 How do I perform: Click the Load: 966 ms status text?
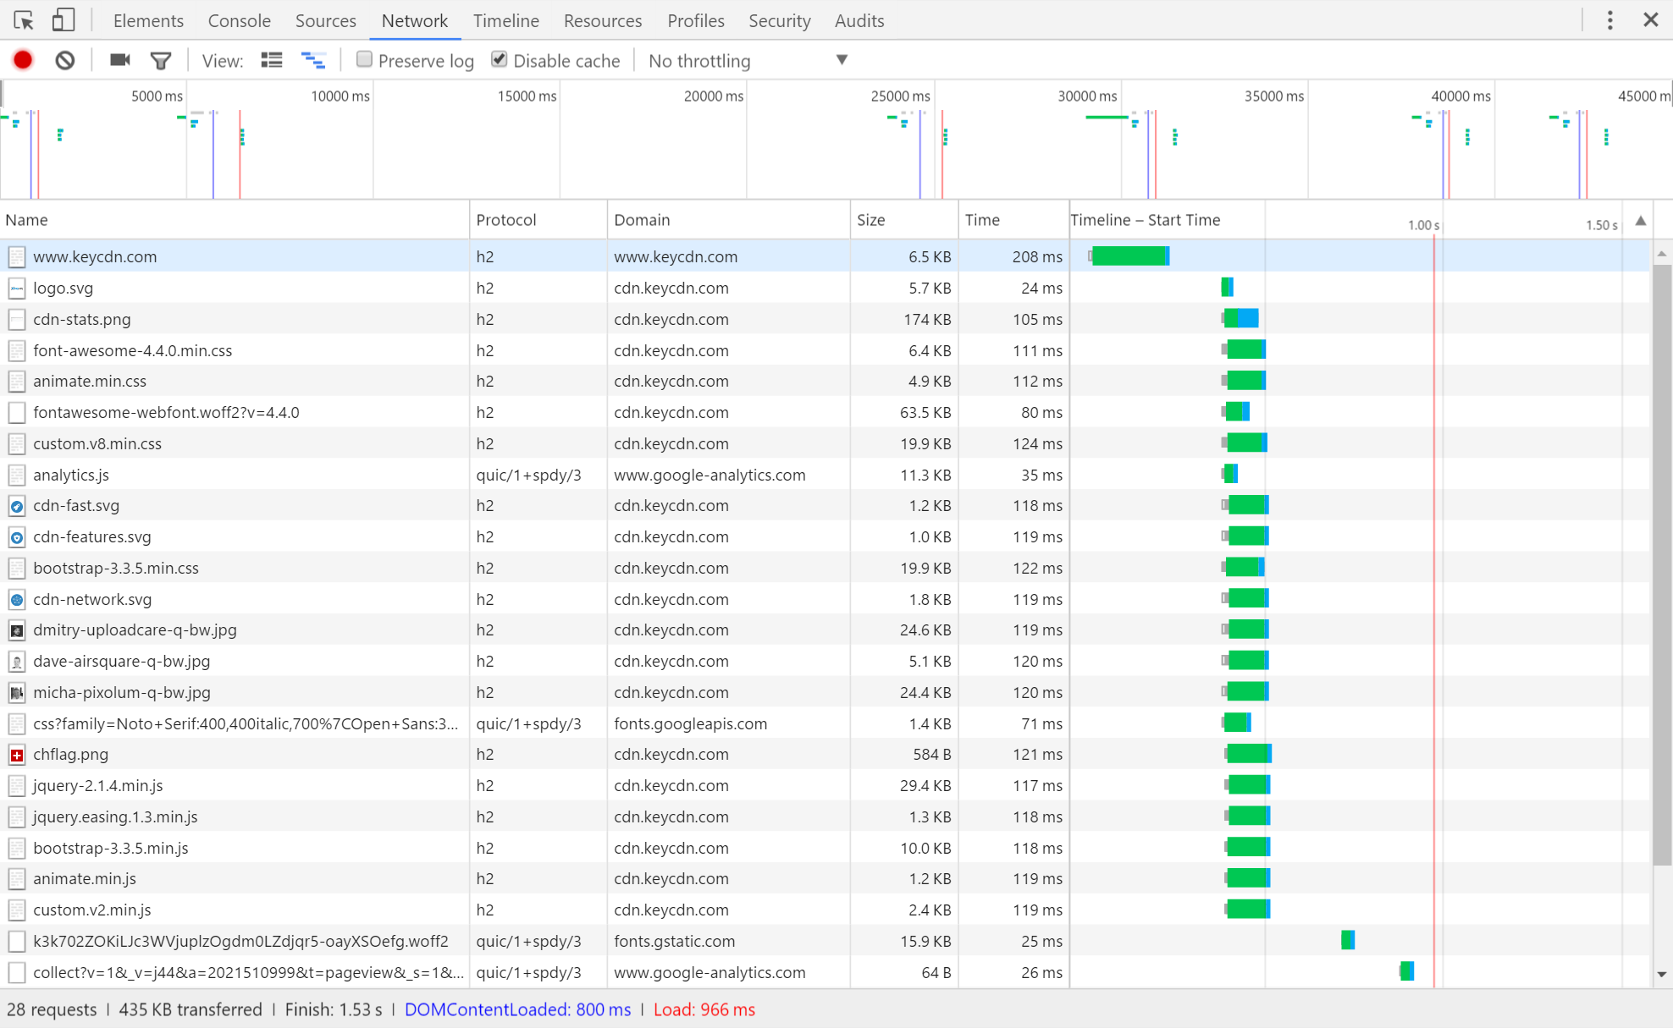(x=704, y=1010)
